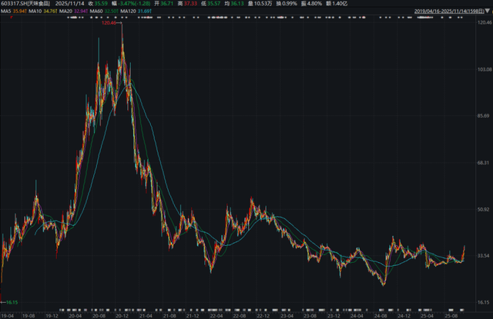Viewport: 493px width, 319px height.
Task: Click the 85.69 price axis label
Action: click(485, 116)
